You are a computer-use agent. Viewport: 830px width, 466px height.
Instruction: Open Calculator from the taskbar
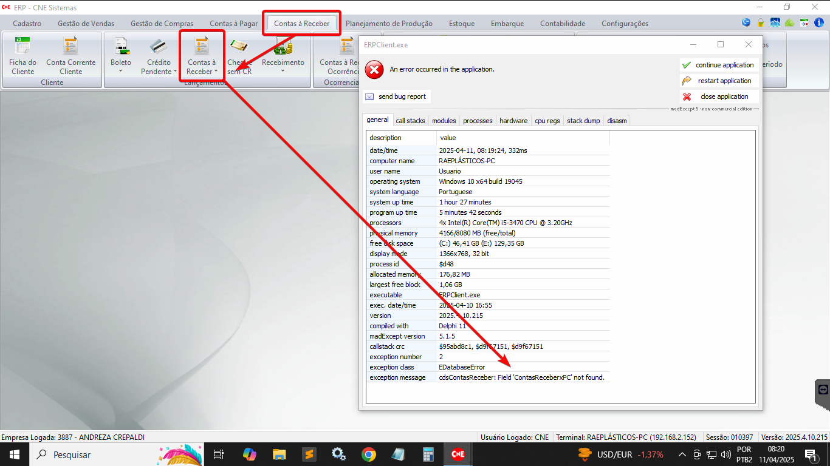(x=428, y=454)
